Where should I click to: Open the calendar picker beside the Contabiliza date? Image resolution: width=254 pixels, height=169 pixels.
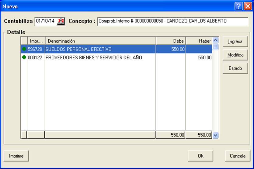[61, 21]
